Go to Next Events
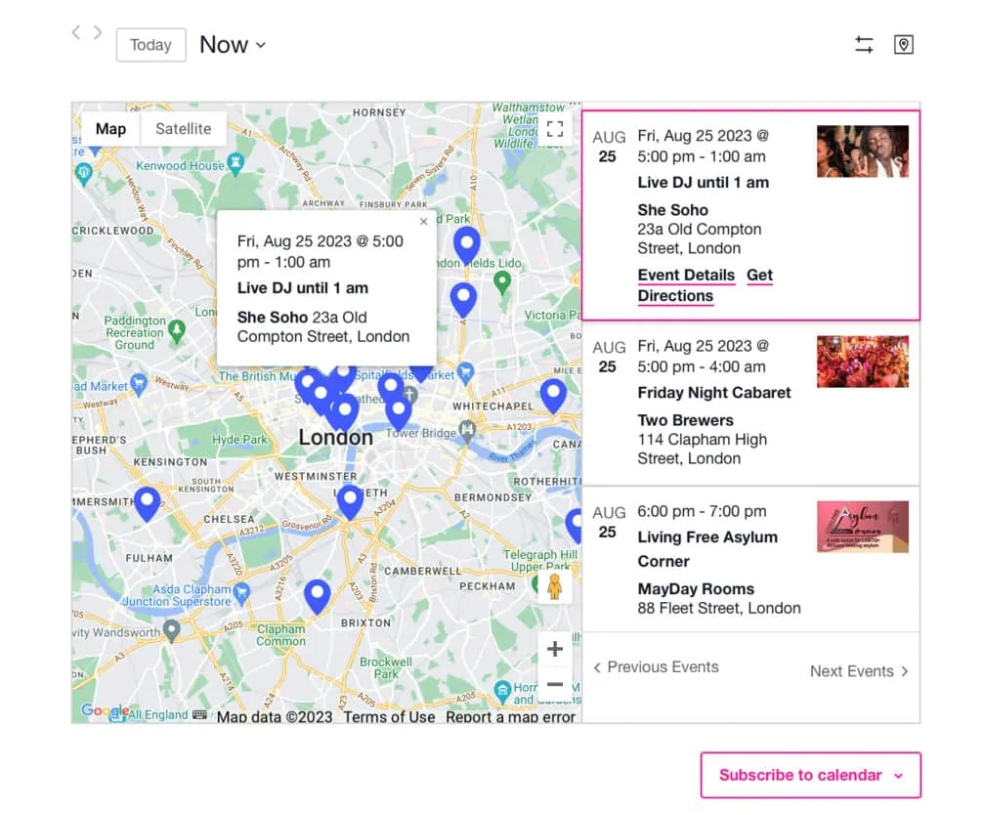 coord(859,671)
